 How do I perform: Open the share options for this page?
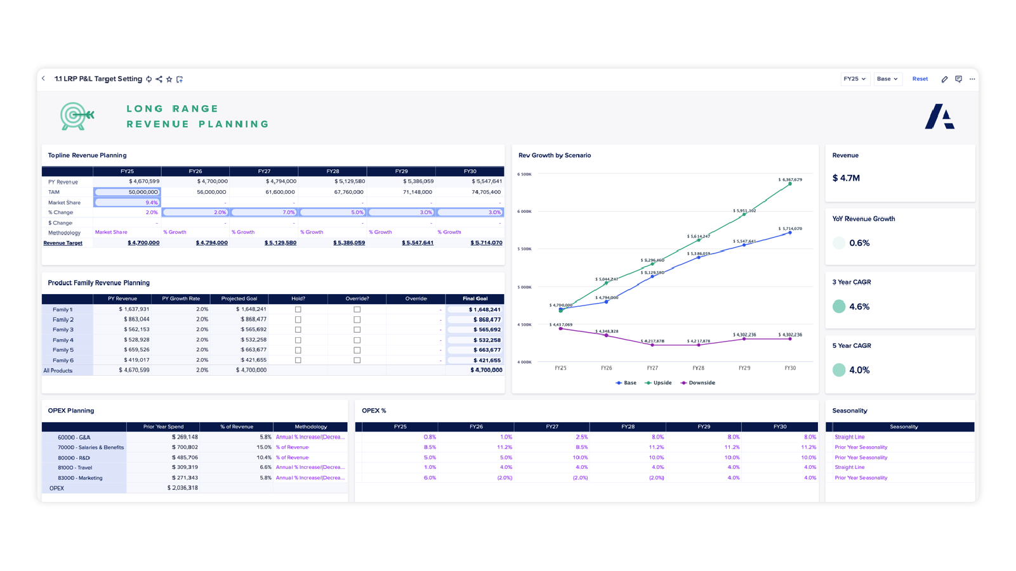(159, 79)
